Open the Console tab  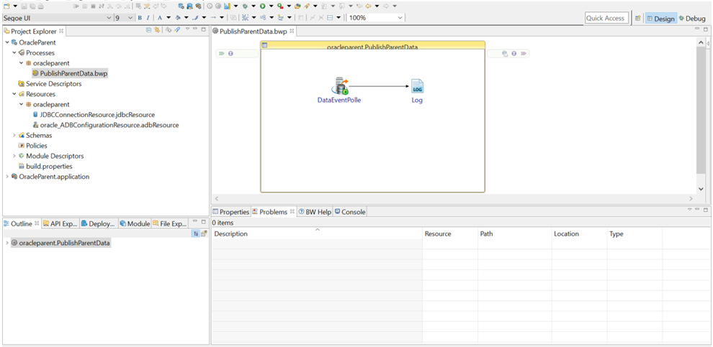(350, 212)
